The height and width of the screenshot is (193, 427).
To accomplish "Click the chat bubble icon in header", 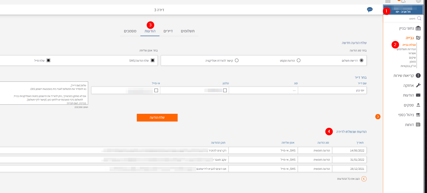I will pos(370,10).
